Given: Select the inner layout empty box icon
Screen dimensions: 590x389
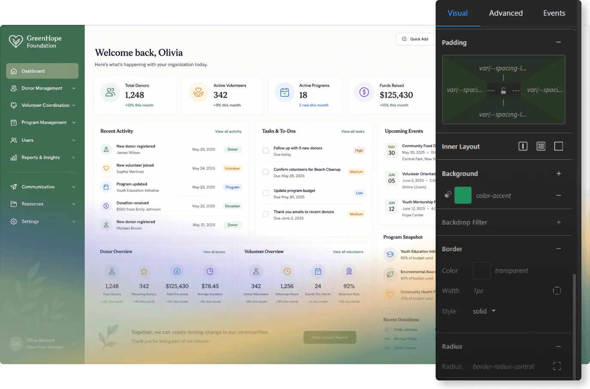Looking at the screenshot, I should [x=559, y=146].
